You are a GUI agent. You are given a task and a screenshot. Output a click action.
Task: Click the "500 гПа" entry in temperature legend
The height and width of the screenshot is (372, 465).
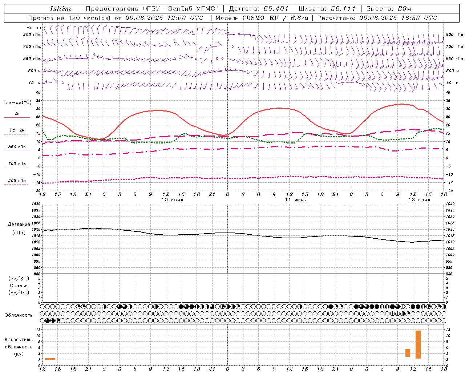coord(17,181)
